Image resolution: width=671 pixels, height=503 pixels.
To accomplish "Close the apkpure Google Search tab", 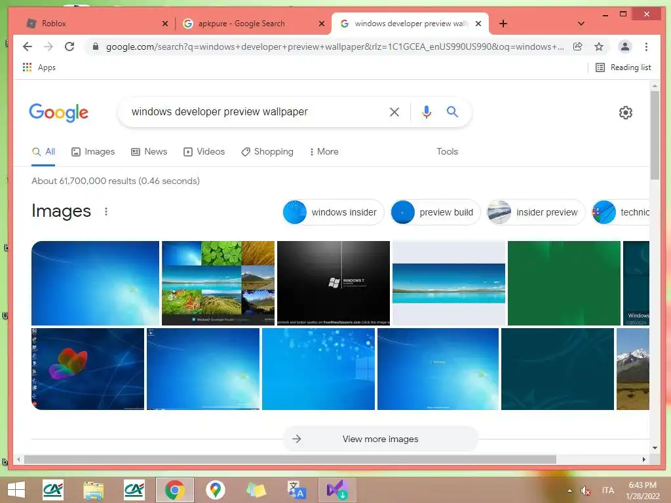I will (322, 24).
